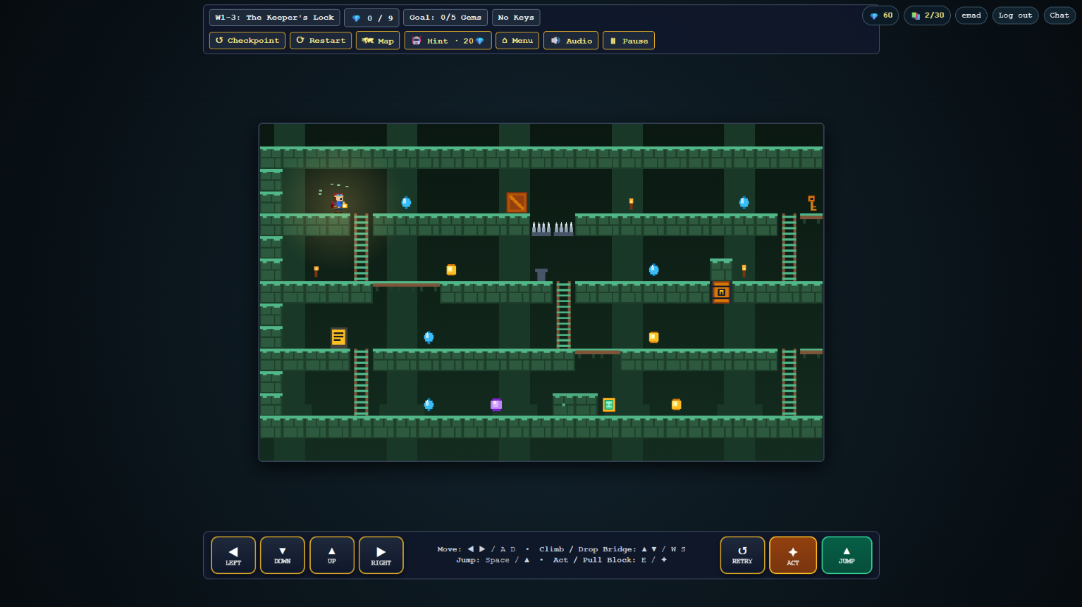Click the orange locked door
This screenshot has width=1082, height=607.
coord(721,292)
